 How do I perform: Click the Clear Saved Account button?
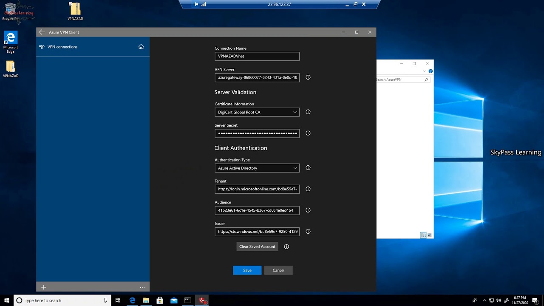pos(257,246)
